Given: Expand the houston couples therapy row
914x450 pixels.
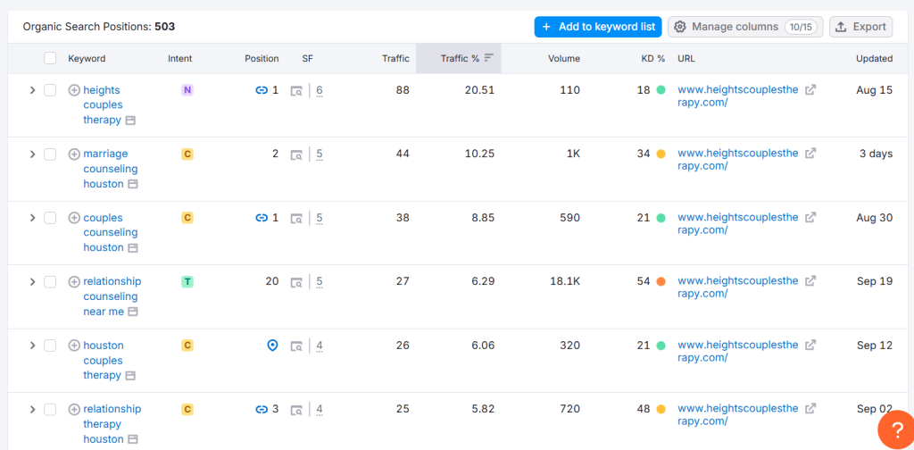Looking at the screenshot, I should [x=33, y=345].
